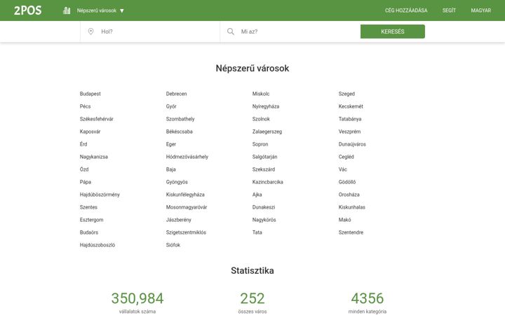Click the Baja city link
Viewport: 505px width, 315px height.
(x=171, y=169)
